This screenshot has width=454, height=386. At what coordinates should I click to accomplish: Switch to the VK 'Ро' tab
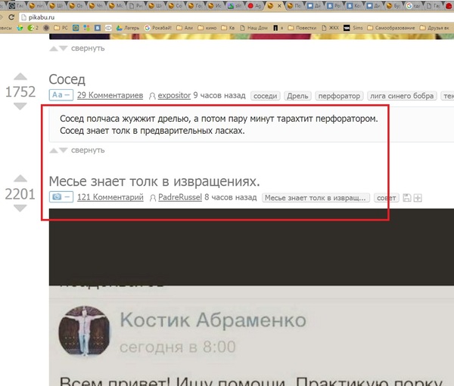(334, 5)
